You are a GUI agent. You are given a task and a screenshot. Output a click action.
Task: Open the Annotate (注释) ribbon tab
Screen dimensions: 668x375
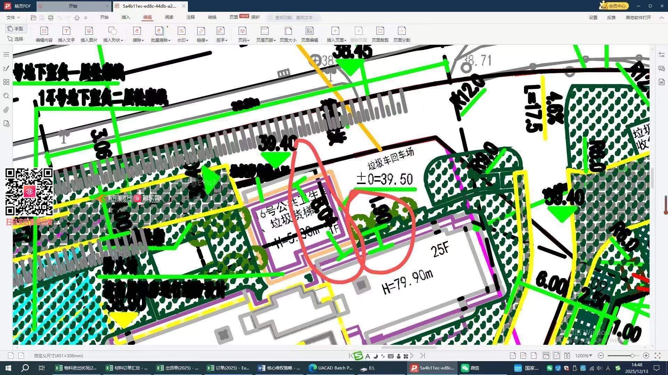(x=190, y=17)
